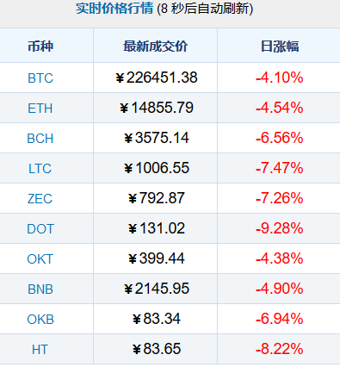Open the BTC coin link
This screenshot has height=367, width=340.
point(40,78)
